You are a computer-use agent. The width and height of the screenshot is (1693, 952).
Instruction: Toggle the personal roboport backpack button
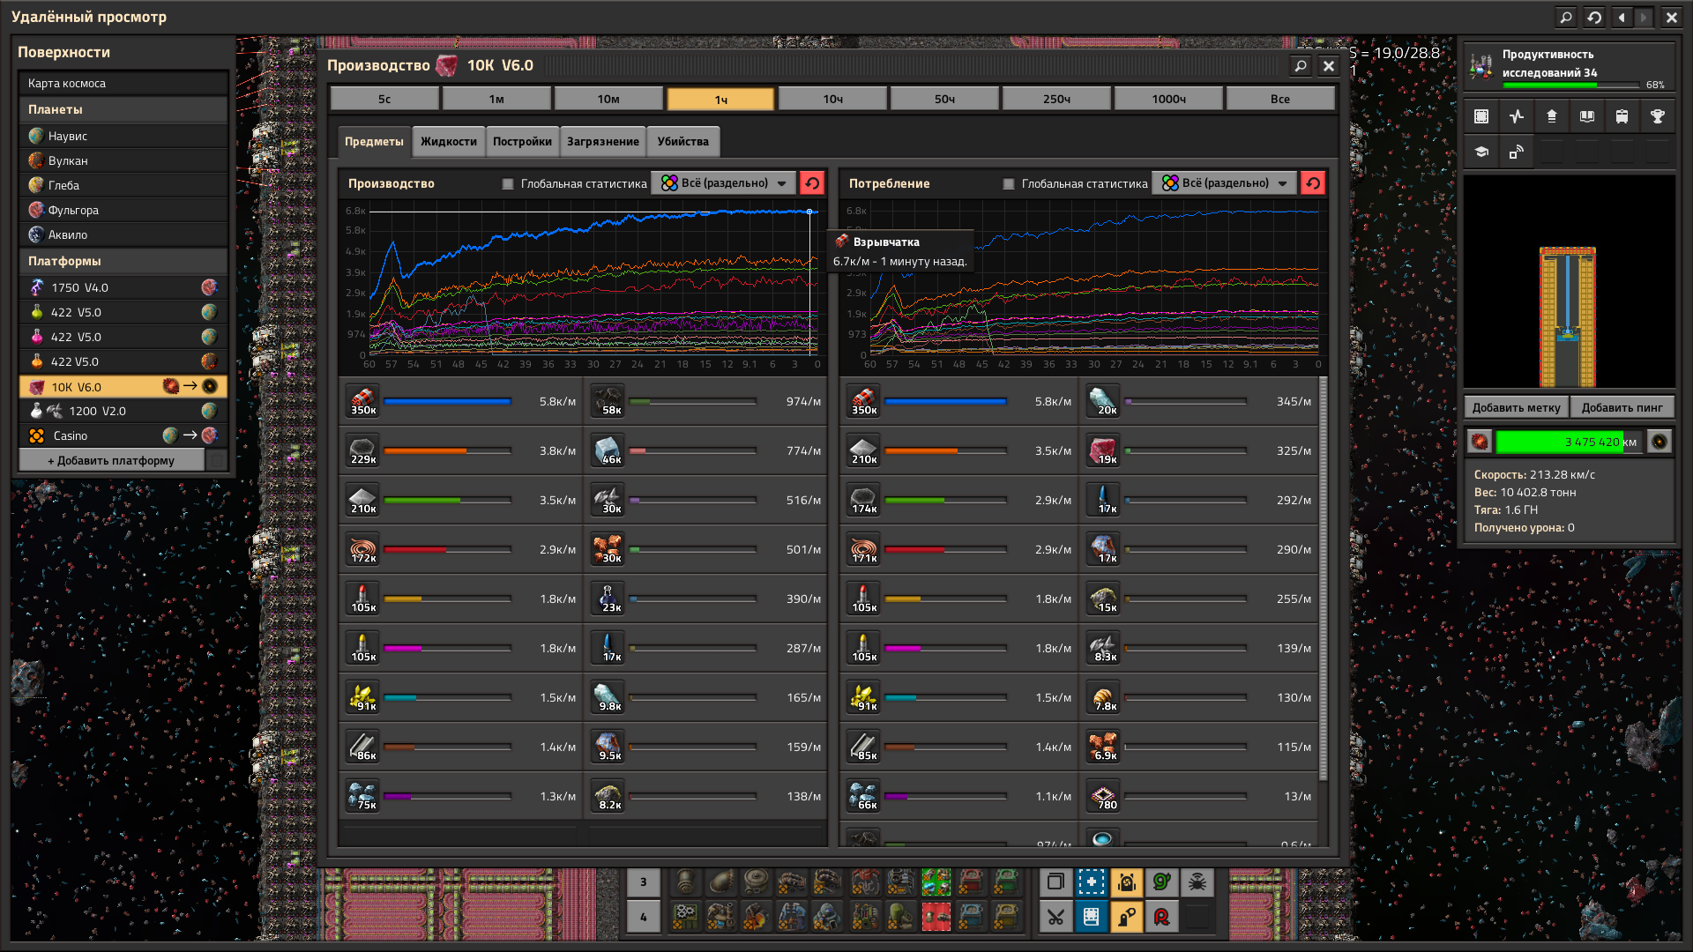pos(1126,882)
